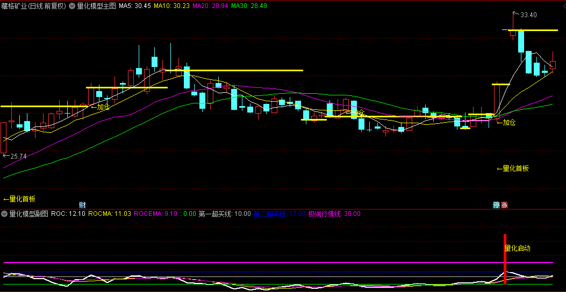The height and width of the screenshot is (292, 566).
Task: Click the red 量化启动 signal bar
Action: point(505,259)
